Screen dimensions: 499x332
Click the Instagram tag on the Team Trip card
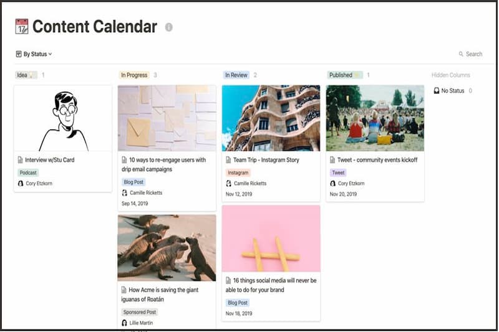(x=238, y=173)
